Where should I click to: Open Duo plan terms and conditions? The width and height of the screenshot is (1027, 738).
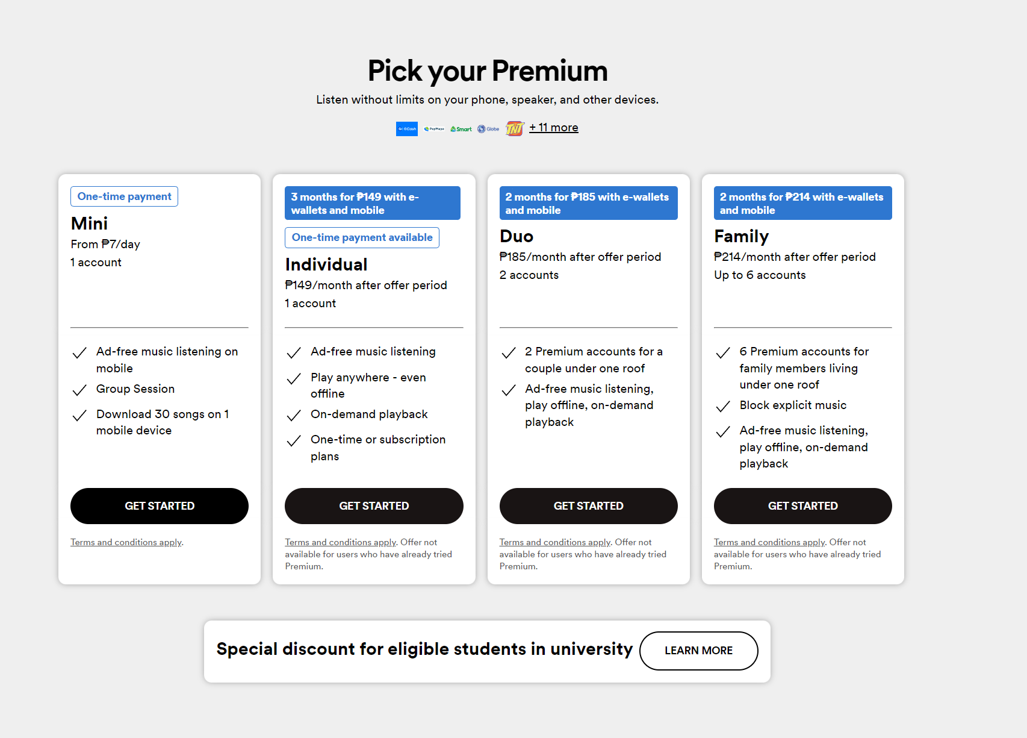554,542
